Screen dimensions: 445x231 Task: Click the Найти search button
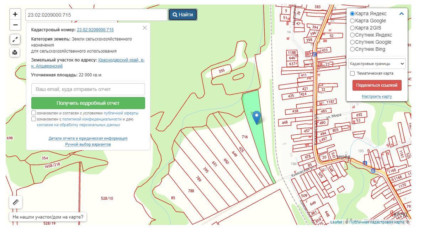183,15
